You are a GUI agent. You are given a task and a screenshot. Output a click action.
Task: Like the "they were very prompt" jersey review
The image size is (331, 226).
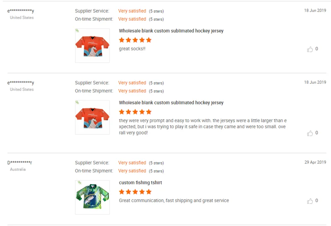pos(310,133)
